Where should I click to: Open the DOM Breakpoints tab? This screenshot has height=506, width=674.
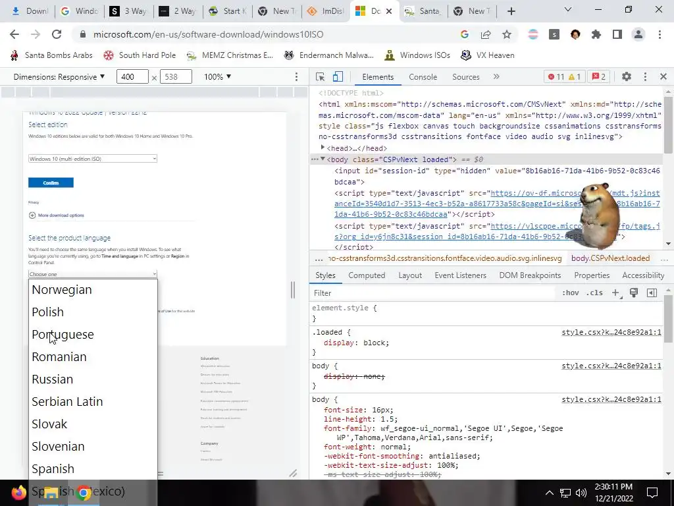click(x=530, y=275)
